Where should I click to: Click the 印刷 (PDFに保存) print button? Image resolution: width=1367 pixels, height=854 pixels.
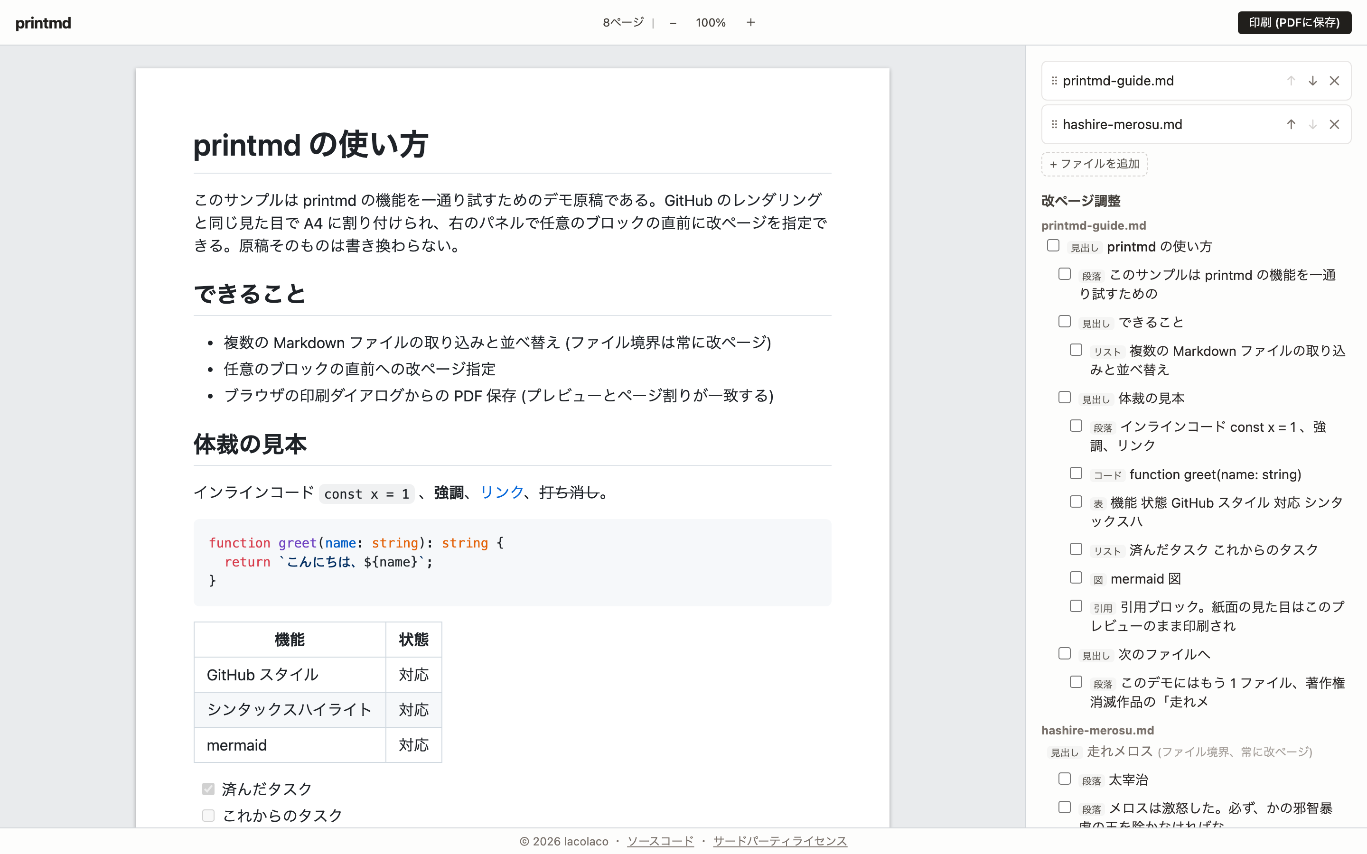(x=1294, y=23)
